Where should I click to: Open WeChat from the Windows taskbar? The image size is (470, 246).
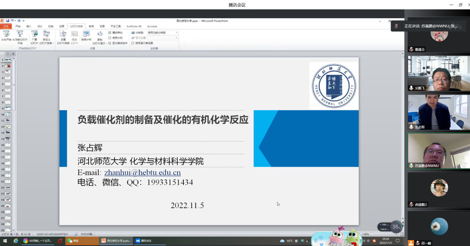click(x=72, y=241)
